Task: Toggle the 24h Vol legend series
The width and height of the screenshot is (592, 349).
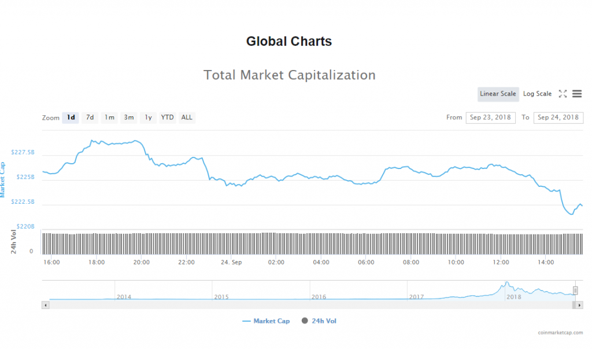Action: [x=319, y=321]
